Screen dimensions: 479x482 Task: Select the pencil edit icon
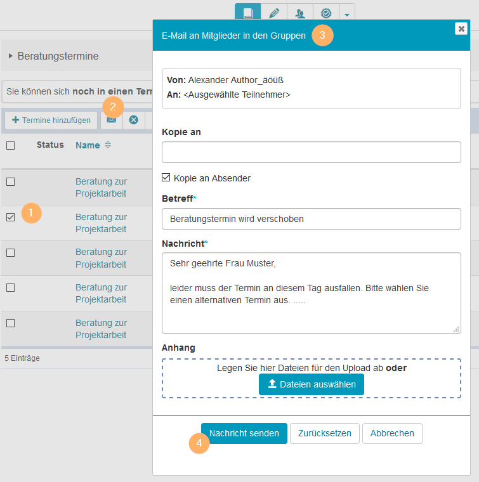pyautogui.click(x=274, y=13)
